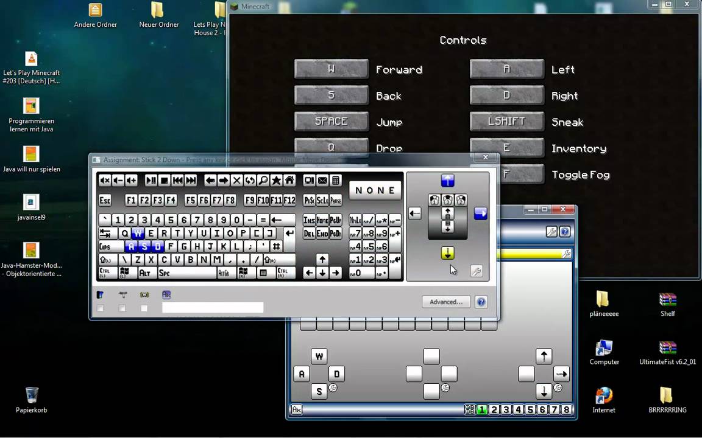The height and width of the screenshot is (438, 702).
Task: Click the Ins key on virtual keyboard
Action: point(310,220)
